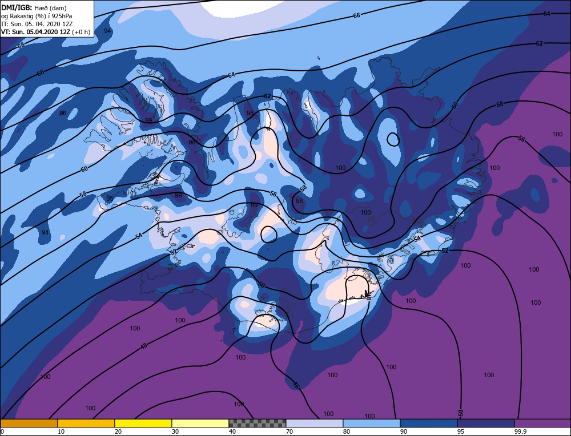571x436 pixels.
Task: Select the bright yellow 20–30 legend swatch
Action: 143,423
